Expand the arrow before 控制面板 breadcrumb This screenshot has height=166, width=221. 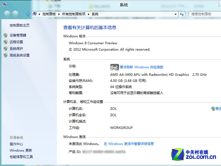39,14
